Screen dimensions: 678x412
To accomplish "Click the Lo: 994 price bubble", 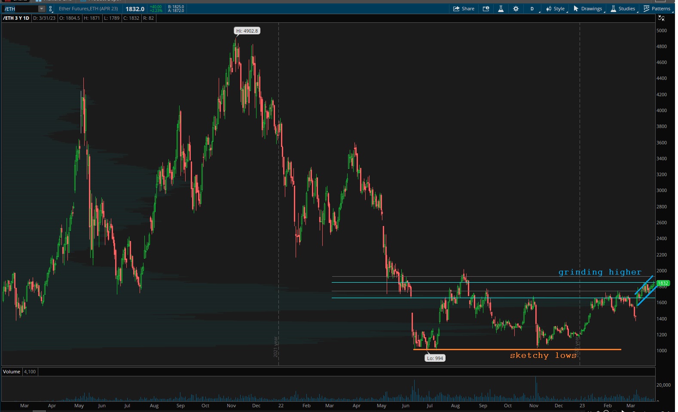I will [435, 358].
